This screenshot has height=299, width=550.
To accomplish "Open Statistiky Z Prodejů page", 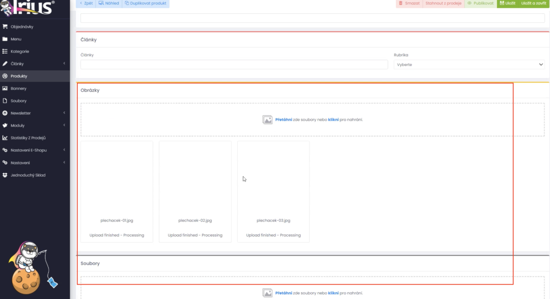I will (35, 138).
